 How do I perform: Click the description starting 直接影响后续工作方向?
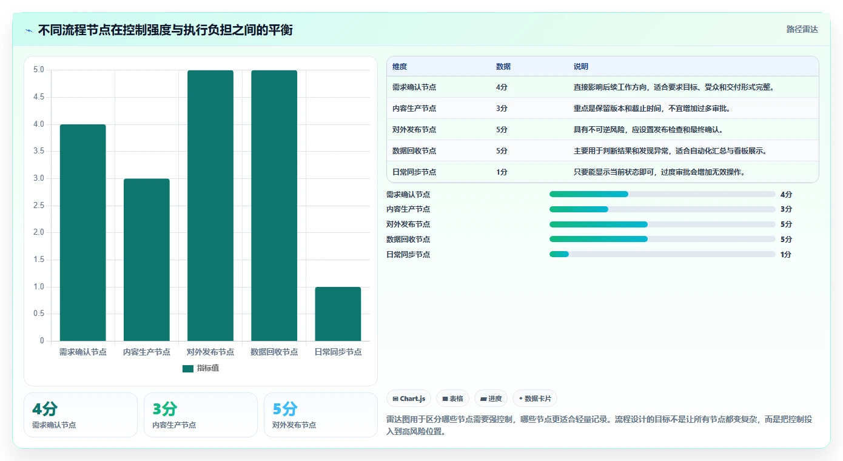click(x=674, y=87)
